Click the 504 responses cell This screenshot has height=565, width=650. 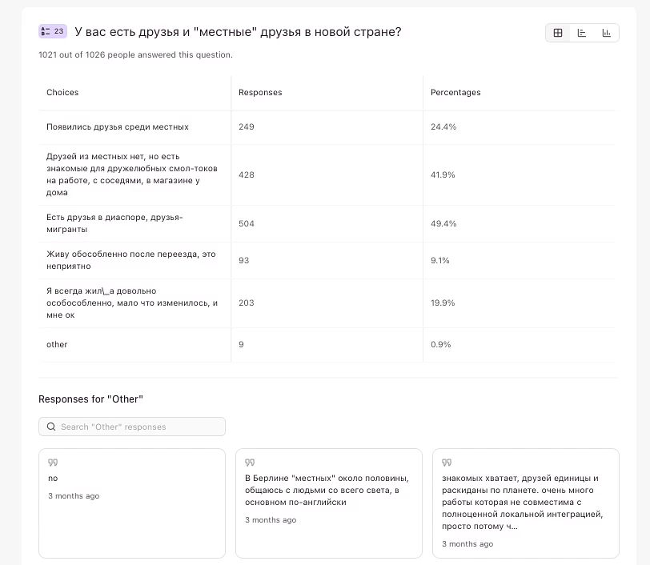[x=247, y=223]
